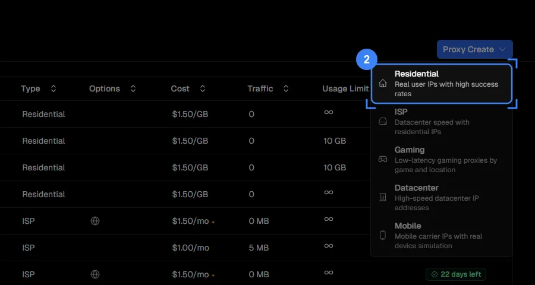The width and height of the screenshot is (535, 285).
Task: Sort by the Cost column arrows
Action: coord(203,88)
